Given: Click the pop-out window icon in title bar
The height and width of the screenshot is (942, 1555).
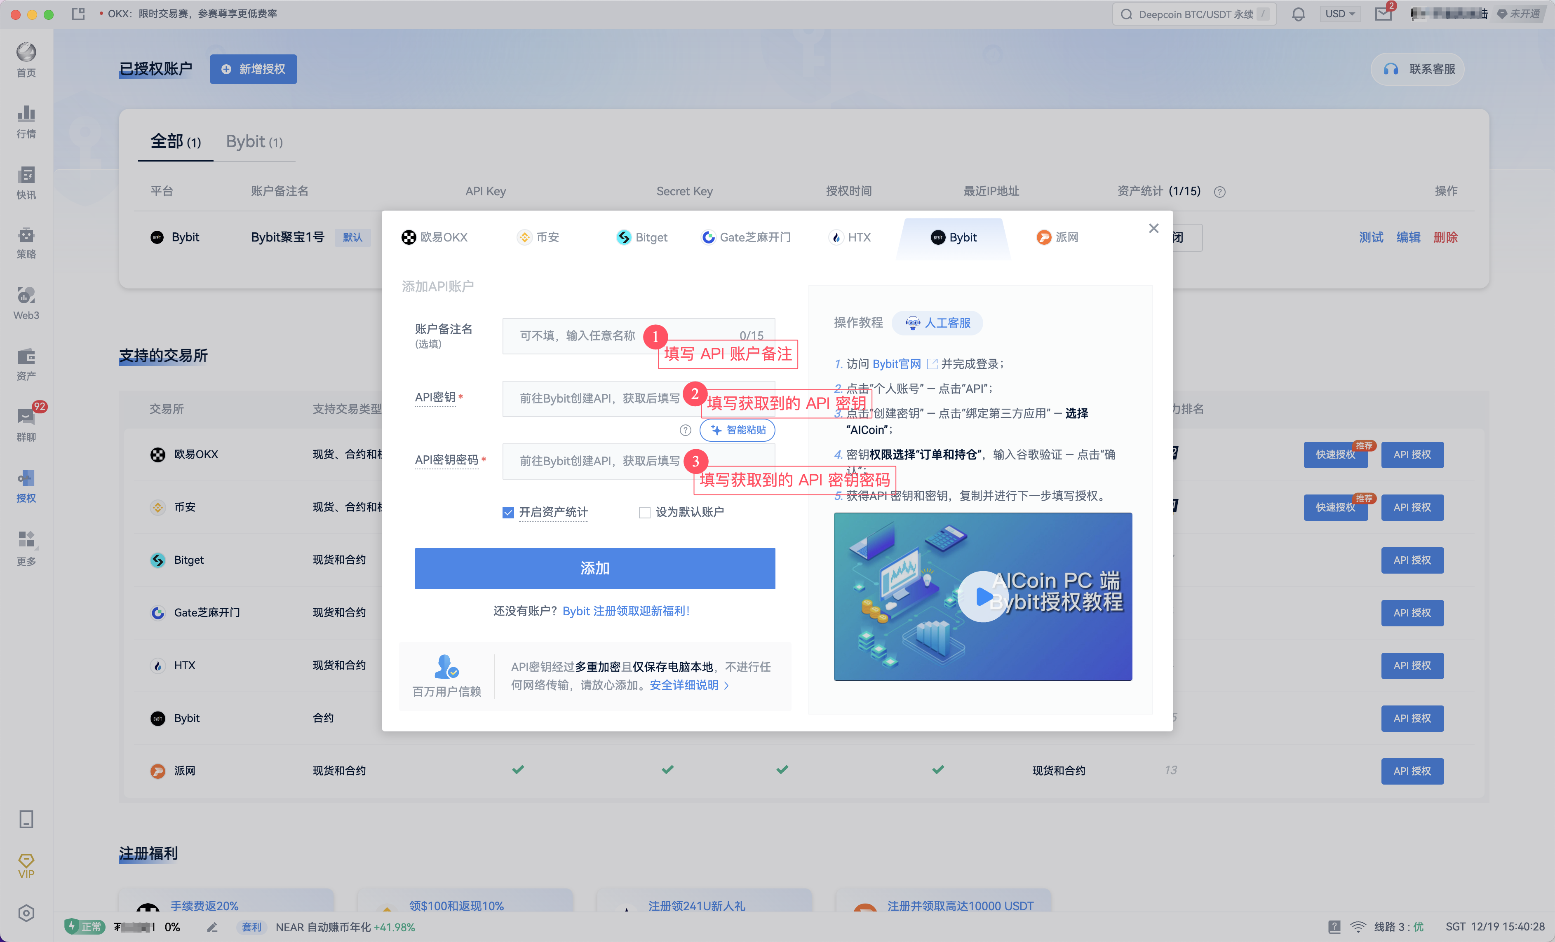Looking at the screenshot, I should [78, 14].
